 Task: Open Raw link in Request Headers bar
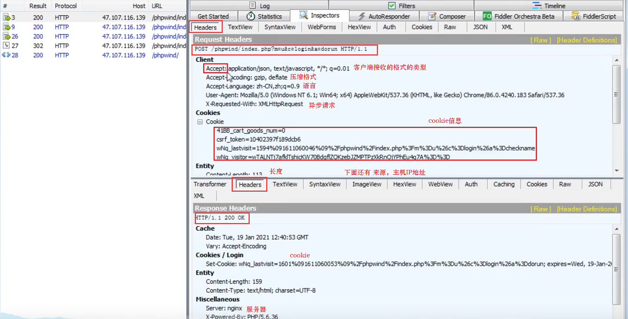540,40
